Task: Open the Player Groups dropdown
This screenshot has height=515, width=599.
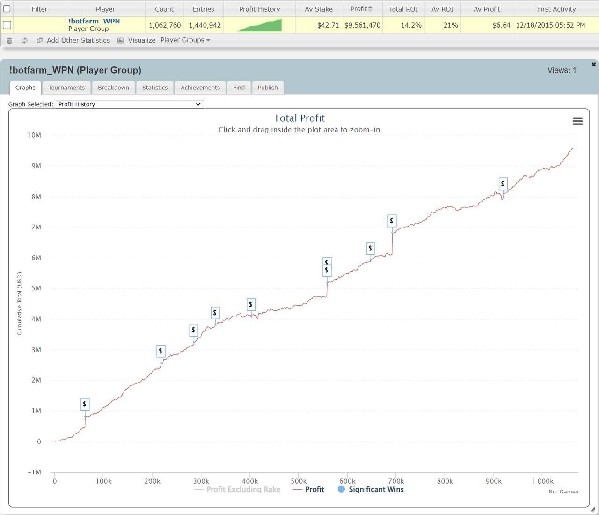Action: point(185,40)
